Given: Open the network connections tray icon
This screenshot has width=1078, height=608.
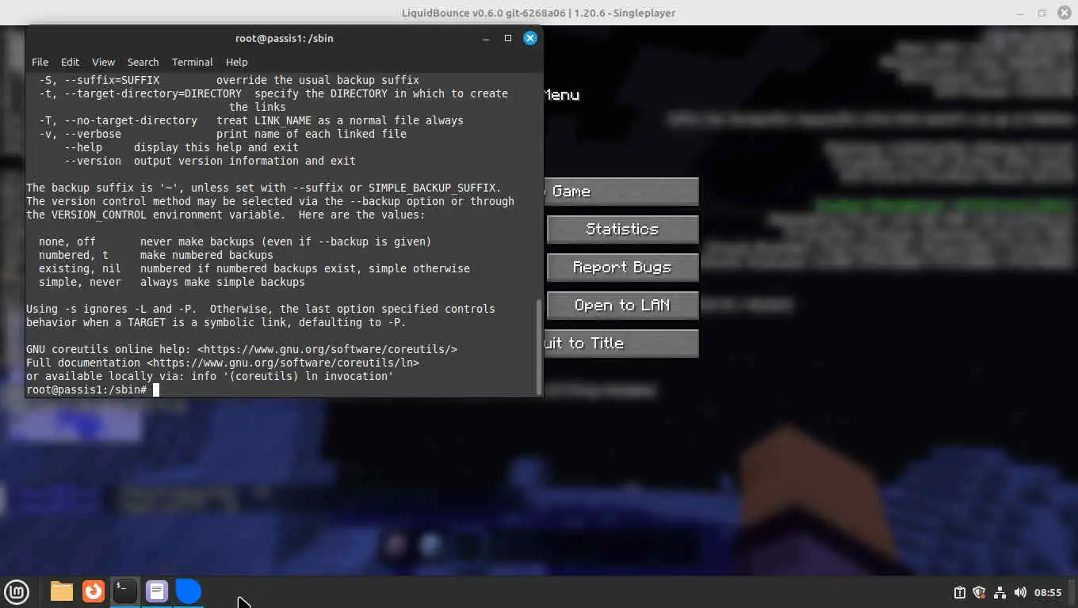Looking at the screenshot, I should pos(1000,592).
